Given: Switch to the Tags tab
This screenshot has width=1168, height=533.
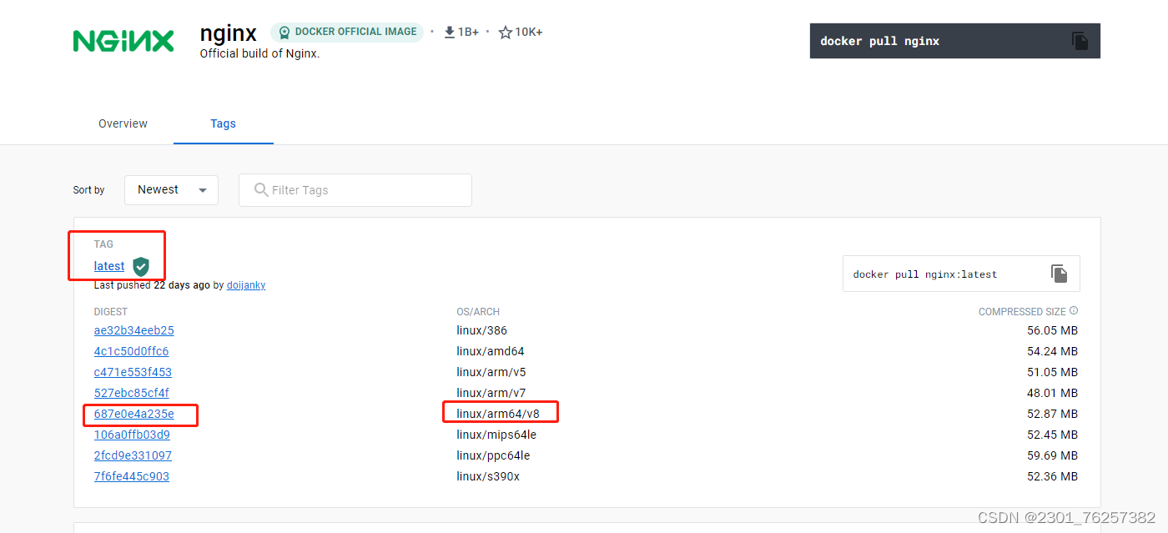Looking at the screenshot, I should (223, 123).
